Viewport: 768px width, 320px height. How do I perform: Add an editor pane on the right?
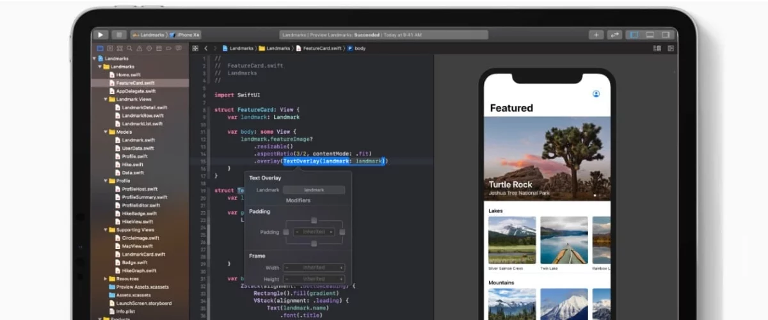[671, 48]
